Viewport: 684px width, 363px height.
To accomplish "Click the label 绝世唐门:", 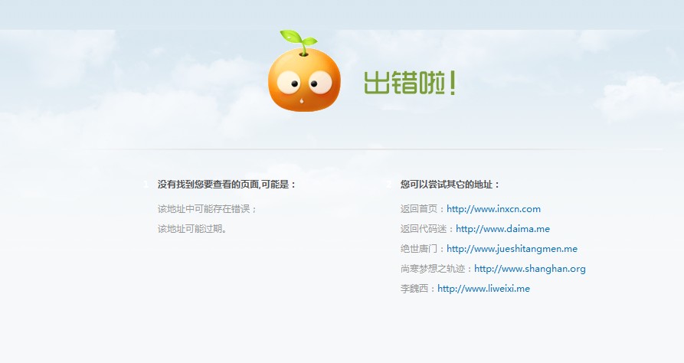I will 423,249.
